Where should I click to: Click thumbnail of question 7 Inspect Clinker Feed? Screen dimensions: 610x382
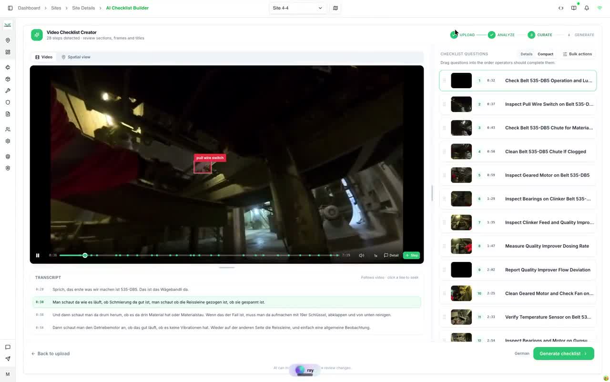coord(461,222)
